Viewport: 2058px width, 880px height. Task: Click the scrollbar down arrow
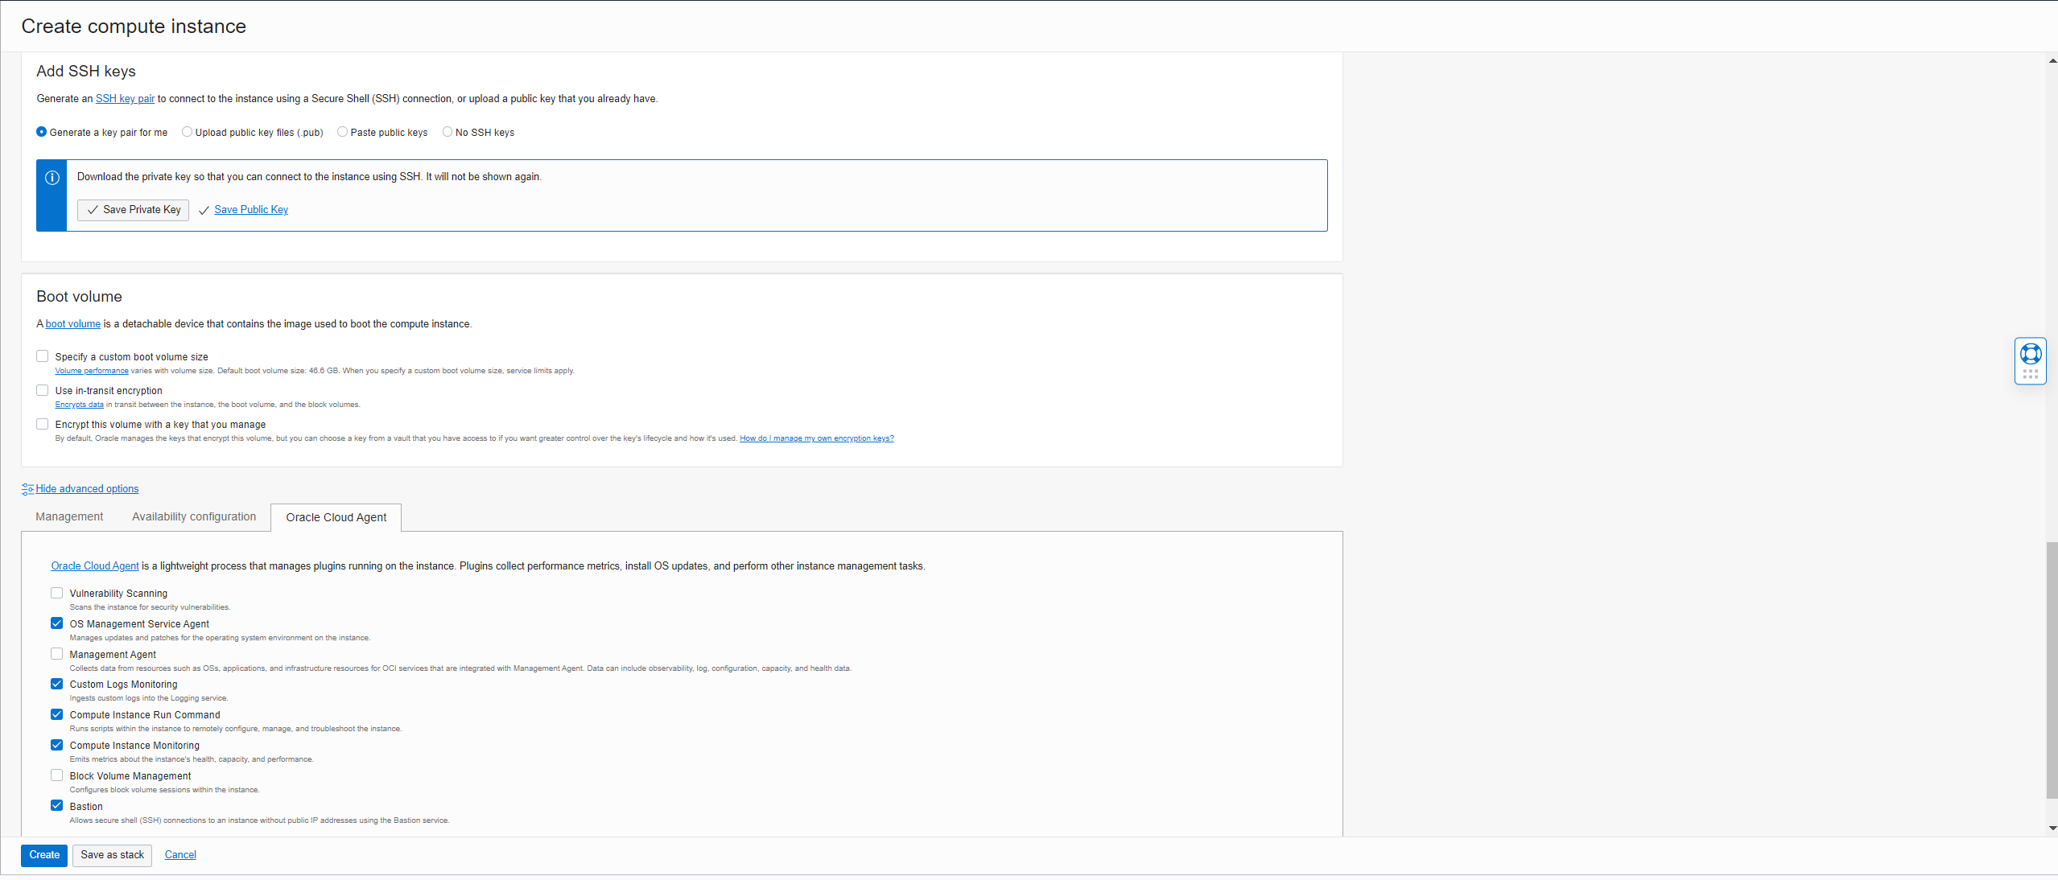coord(2050,827)
